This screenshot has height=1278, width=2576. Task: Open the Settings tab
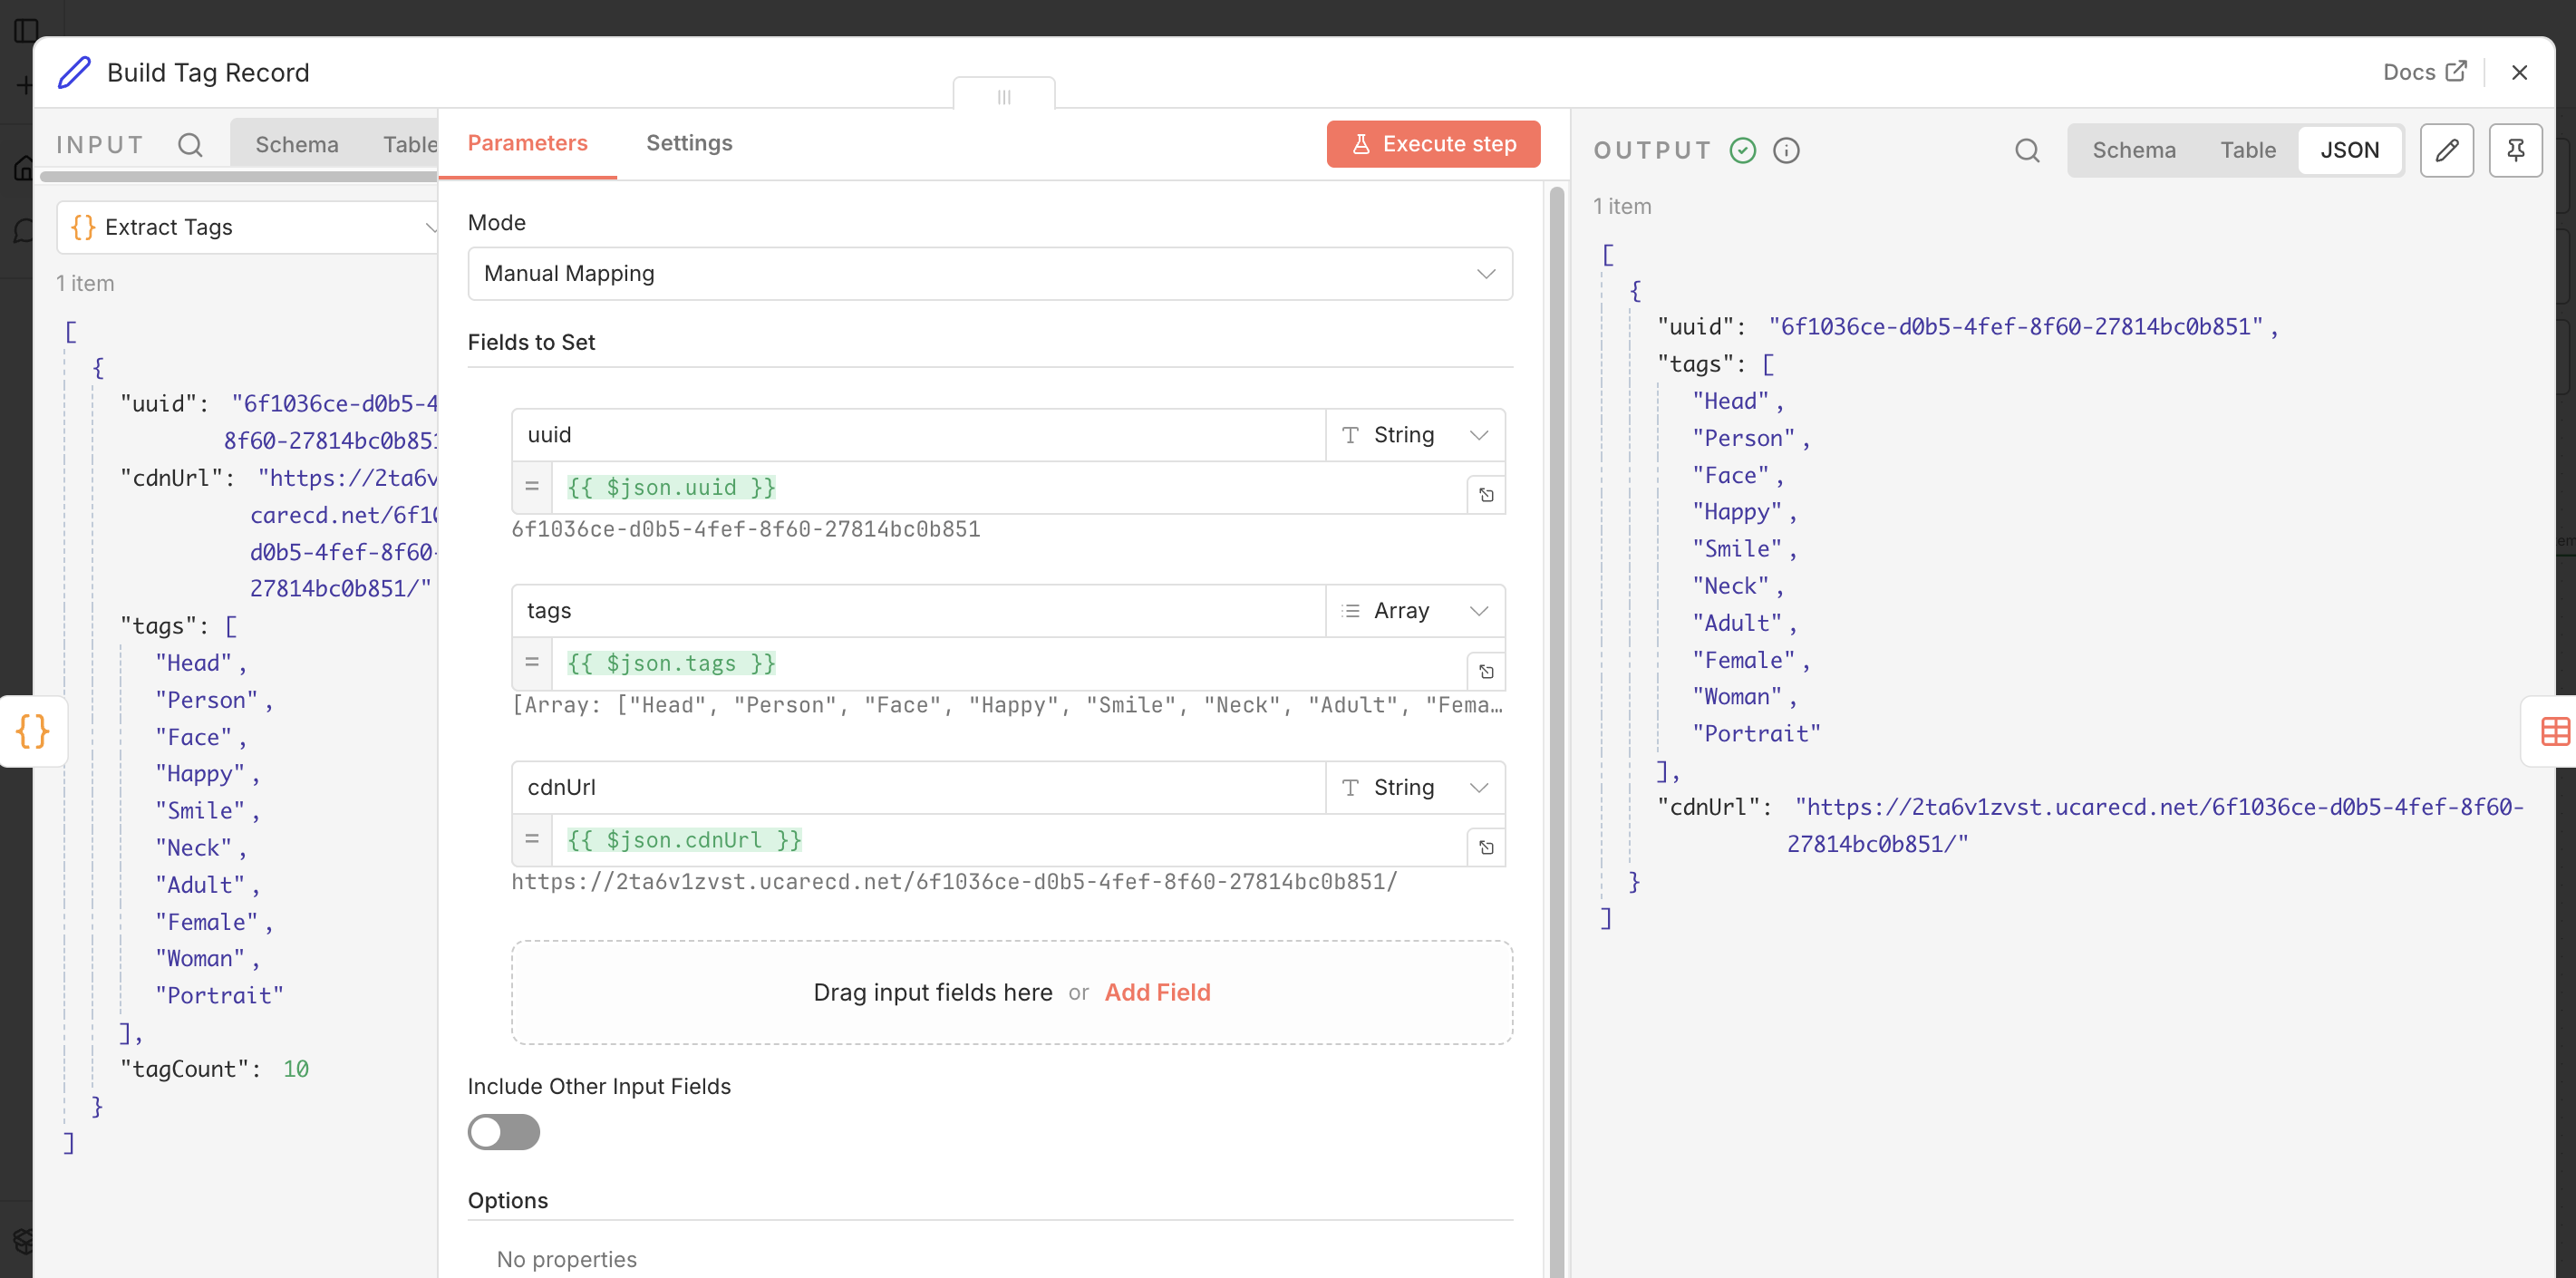coord(689,143)
